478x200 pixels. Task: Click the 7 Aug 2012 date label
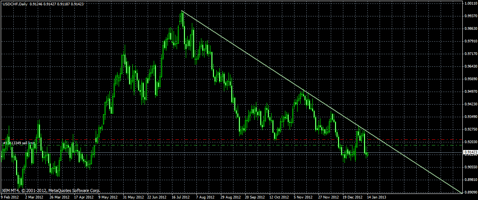coord(205,197)
